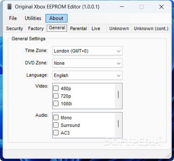Close the EEPROM Editor window
This screenshot has width=174, height=161.
(x=161, y=7)
